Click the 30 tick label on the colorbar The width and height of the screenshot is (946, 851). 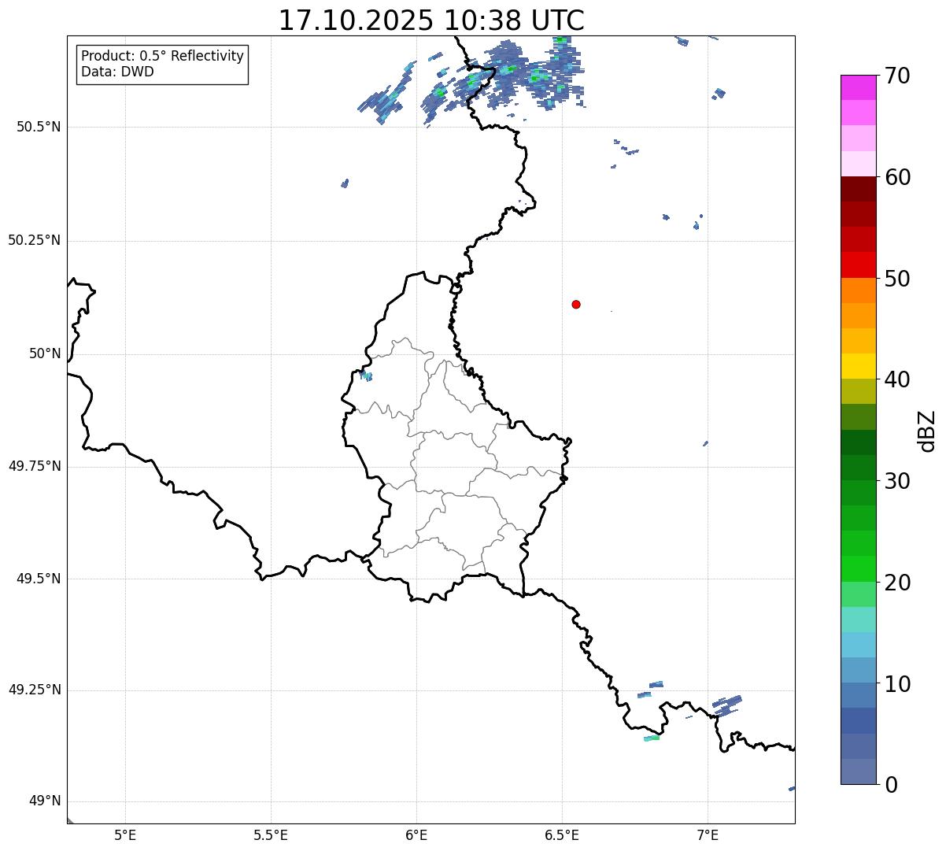click(897, 481)
